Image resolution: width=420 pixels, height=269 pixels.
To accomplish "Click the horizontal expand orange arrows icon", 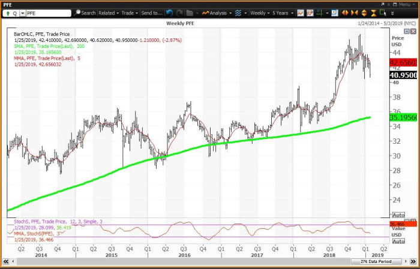I will click(344, 13).
